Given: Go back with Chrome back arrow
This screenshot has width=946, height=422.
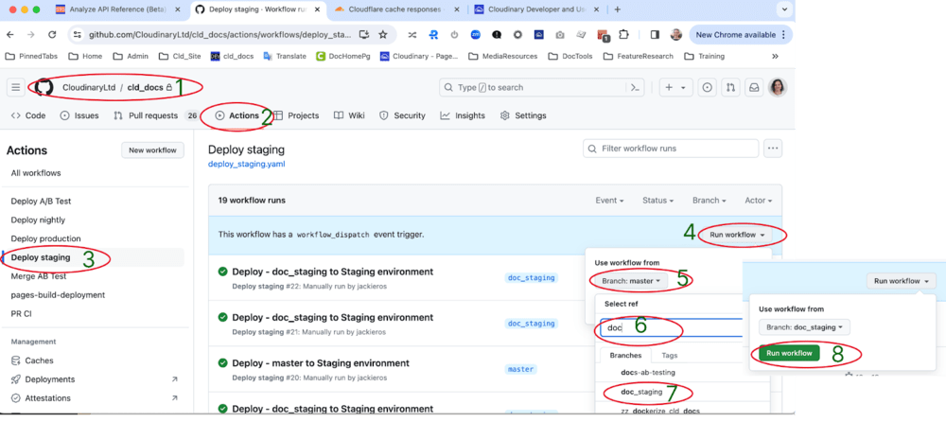Looking at the screenshot, I should point(10,35).
